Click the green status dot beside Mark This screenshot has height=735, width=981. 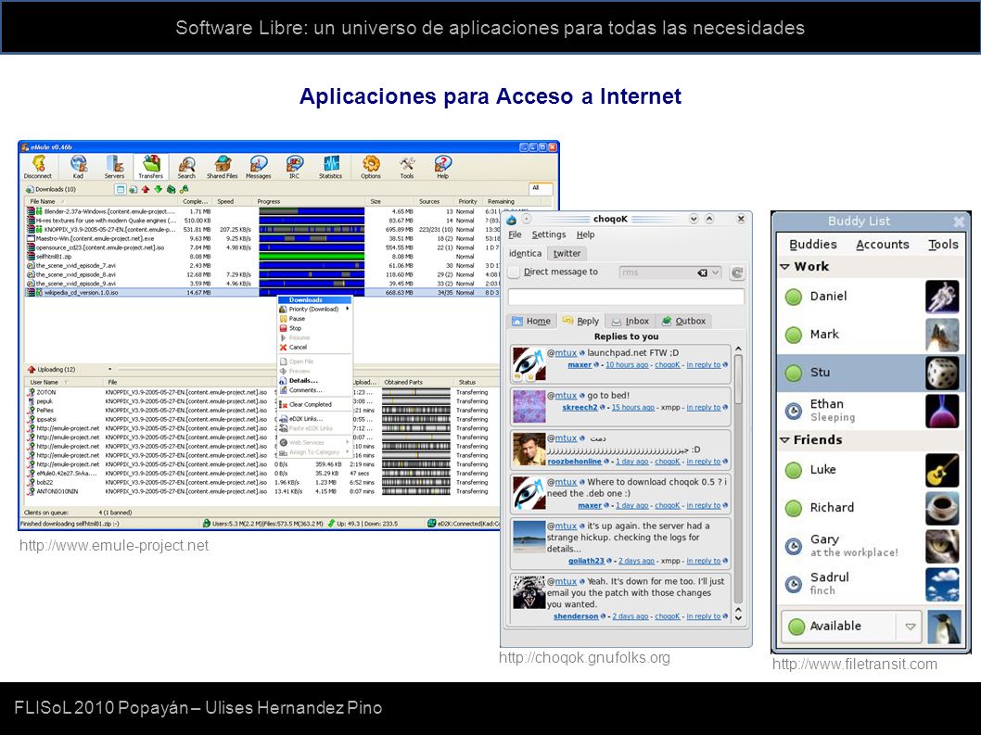[x=794, y=335]
